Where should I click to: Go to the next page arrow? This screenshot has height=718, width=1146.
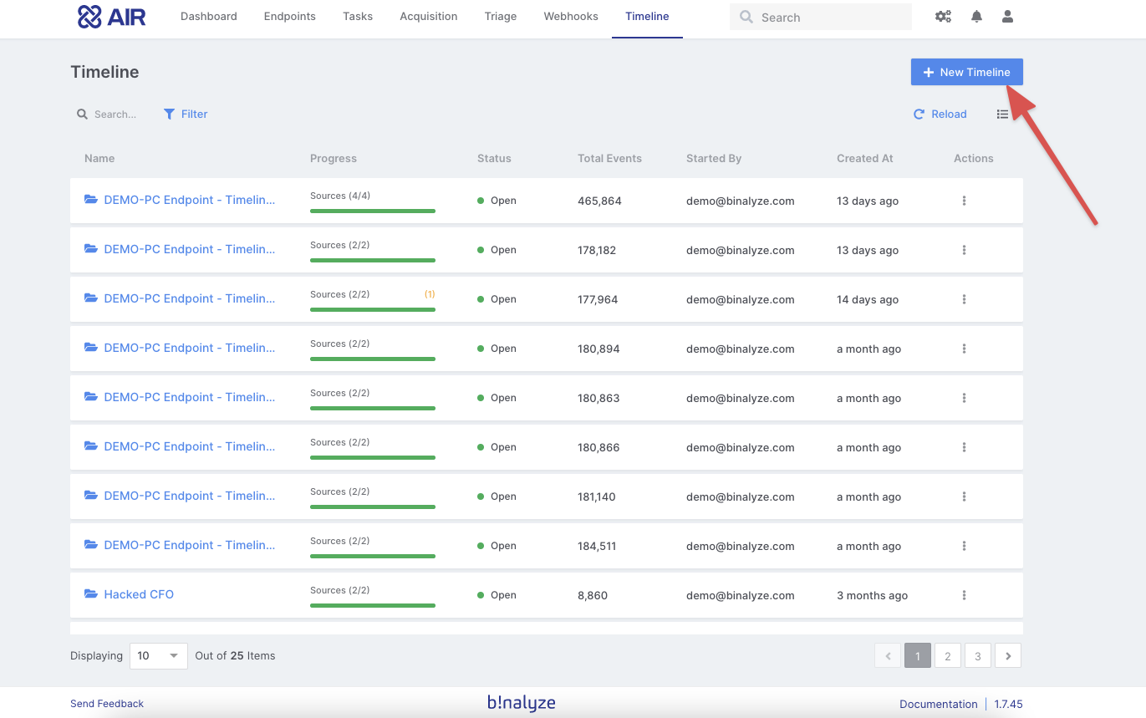tap(1008, 656)
